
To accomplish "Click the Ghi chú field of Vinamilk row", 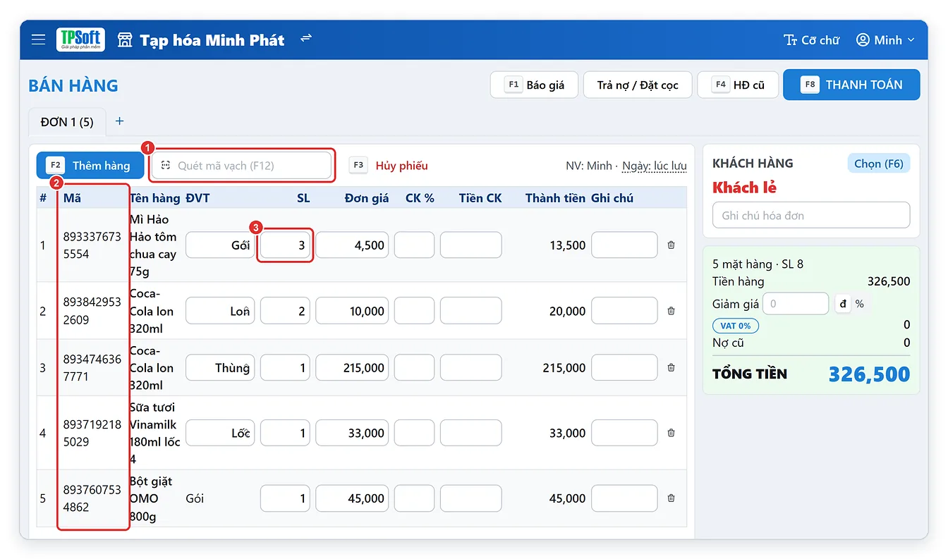I will click(x=624, y=433).
